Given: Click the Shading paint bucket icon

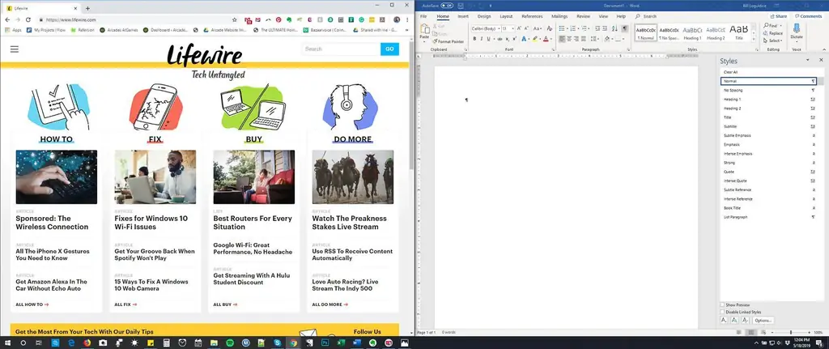Looking at the screenshot, I should [x=606, y=39].
